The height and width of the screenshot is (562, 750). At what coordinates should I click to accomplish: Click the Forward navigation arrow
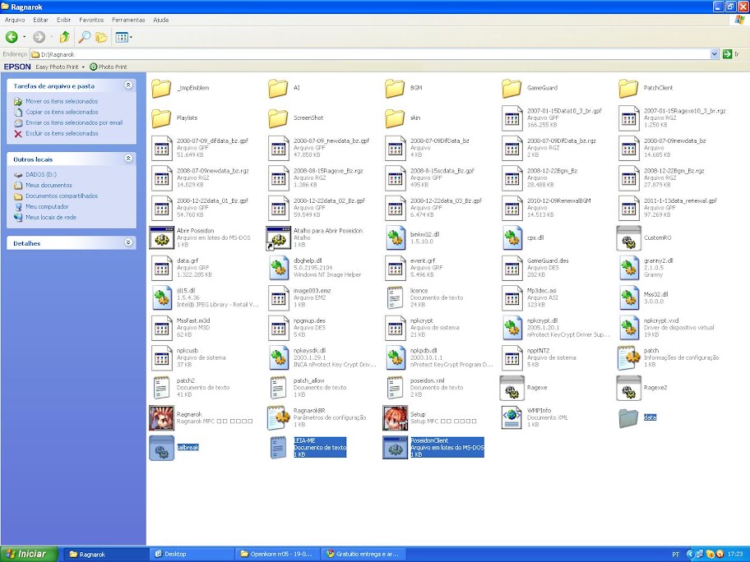coord(39,37)
